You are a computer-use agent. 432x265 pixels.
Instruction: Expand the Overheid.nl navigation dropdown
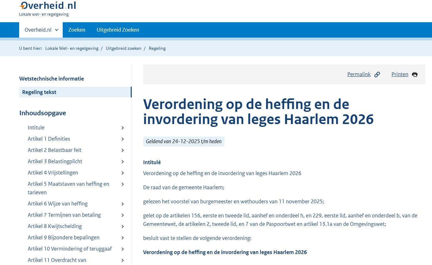41,30
